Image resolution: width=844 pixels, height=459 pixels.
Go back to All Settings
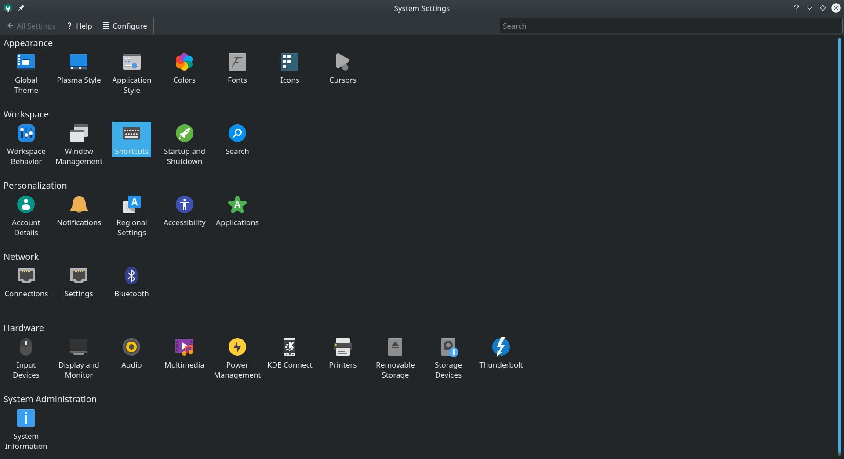coord(31,25)
